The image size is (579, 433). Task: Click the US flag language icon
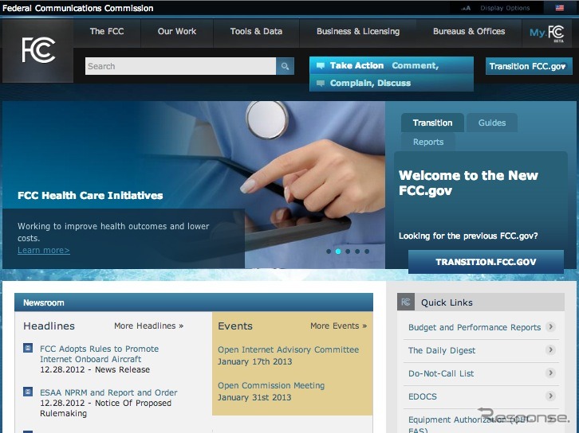pyautogui.click(x=560, y=8)
